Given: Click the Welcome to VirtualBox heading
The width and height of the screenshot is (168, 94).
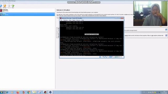Looking at the screenshot, I should (x=63, y=10).
